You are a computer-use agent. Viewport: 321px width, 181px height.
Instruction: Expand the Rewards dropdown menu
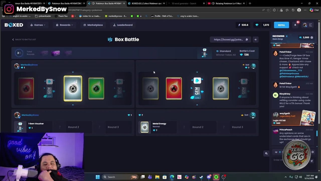click(x=64, y=25)
